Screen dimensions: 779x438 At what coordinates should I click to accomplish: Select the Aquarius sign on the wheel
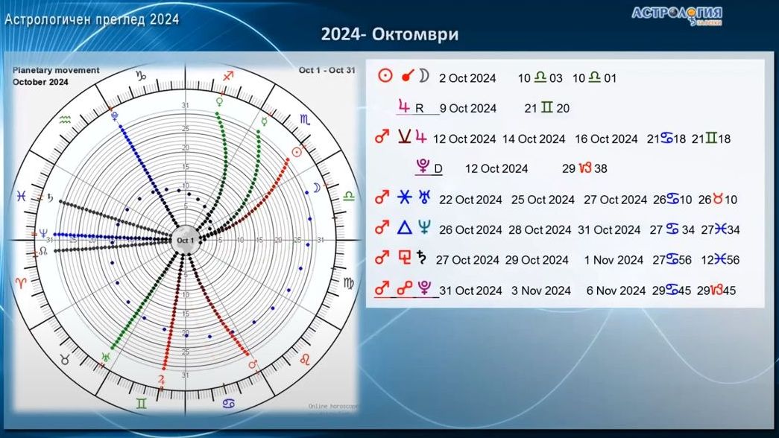point(65,120)
